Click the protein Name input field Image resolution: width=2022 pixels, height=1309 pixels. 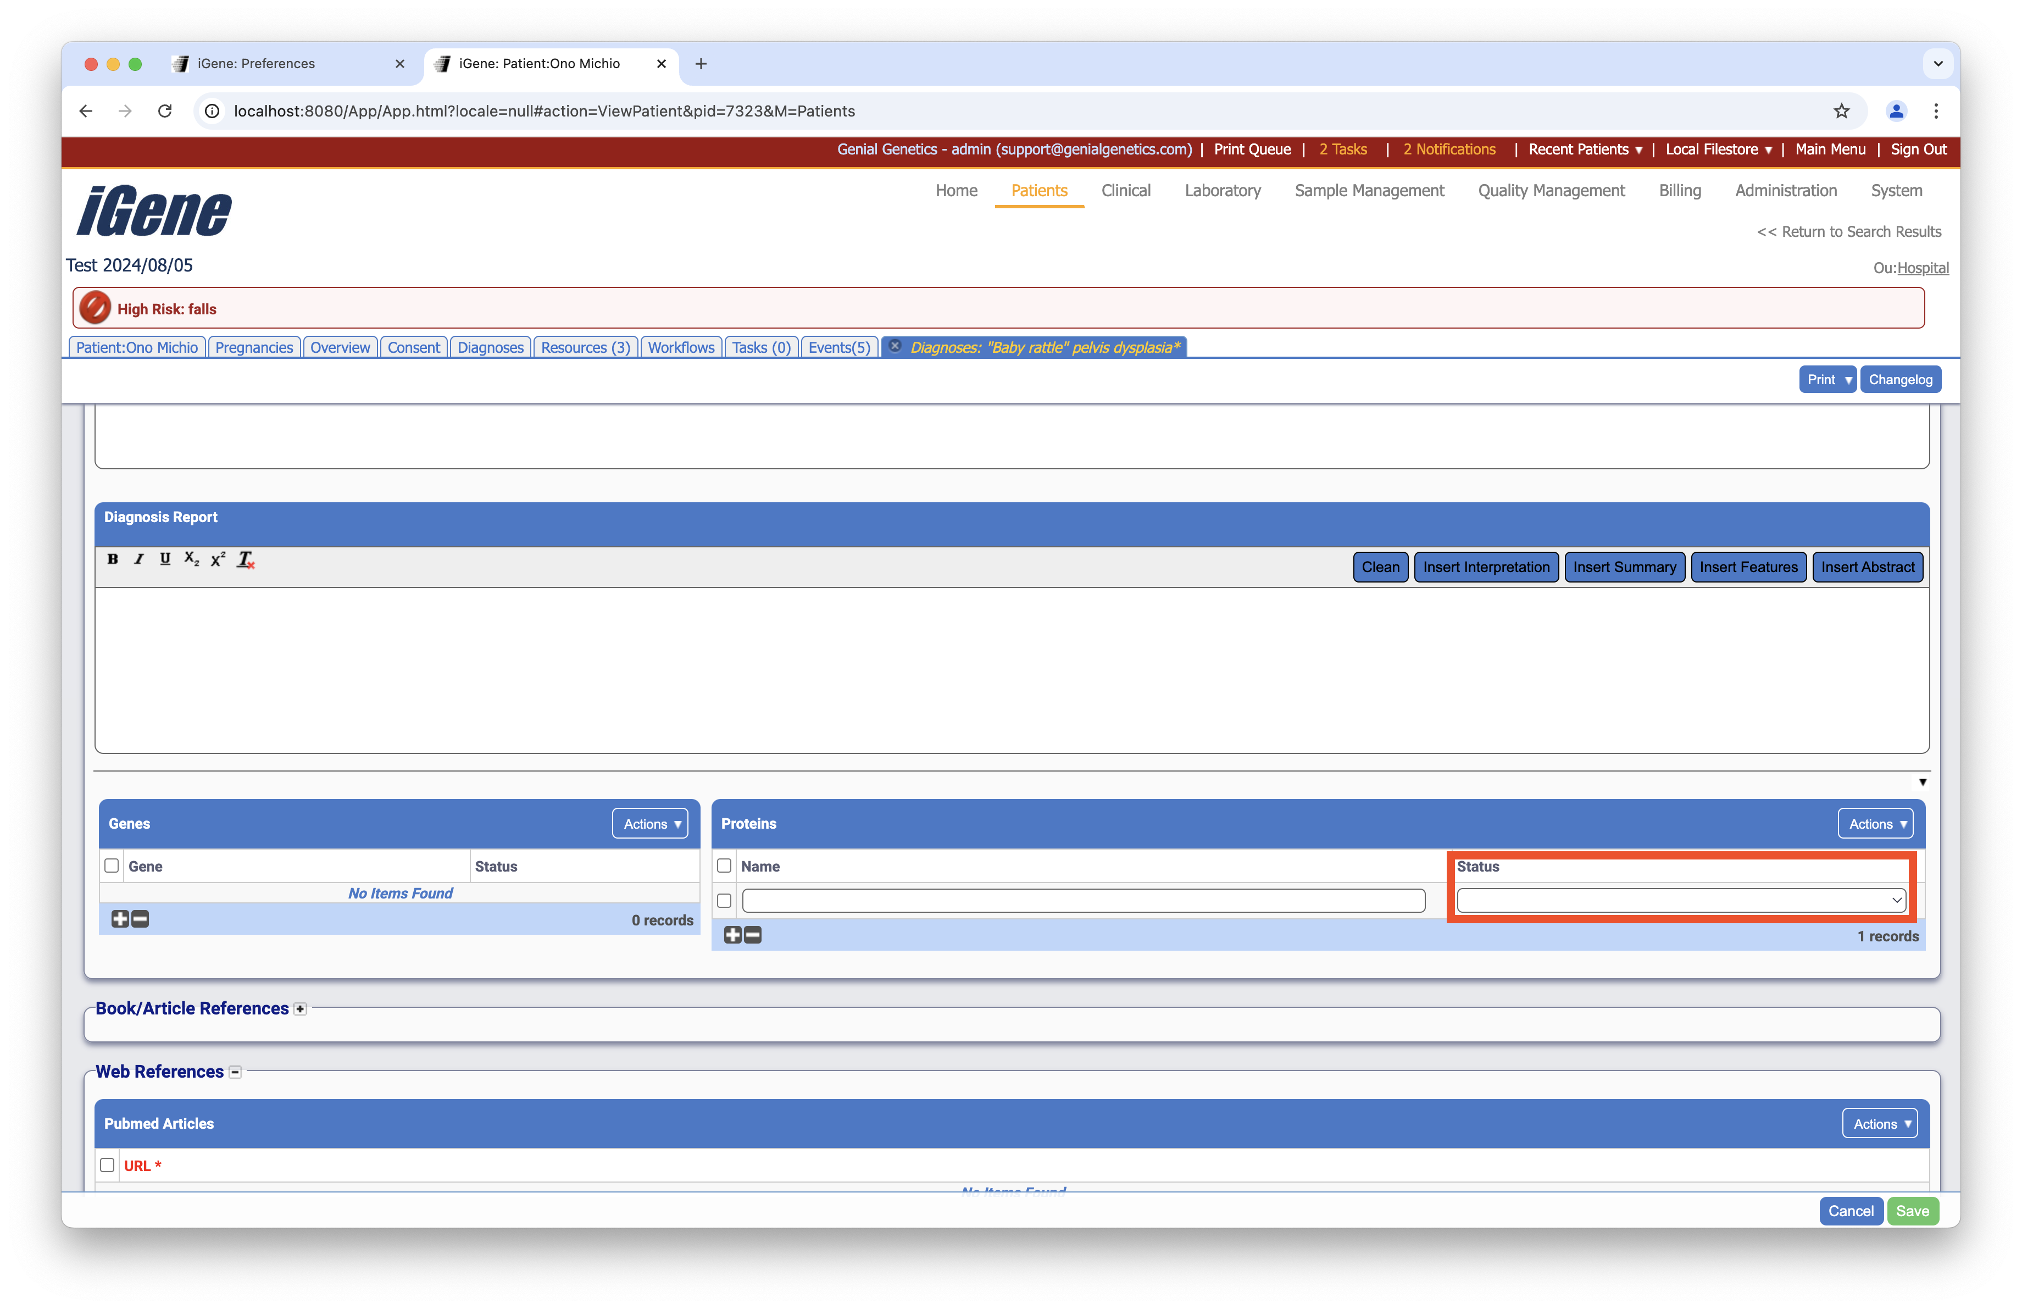[x=1083, y=900]
